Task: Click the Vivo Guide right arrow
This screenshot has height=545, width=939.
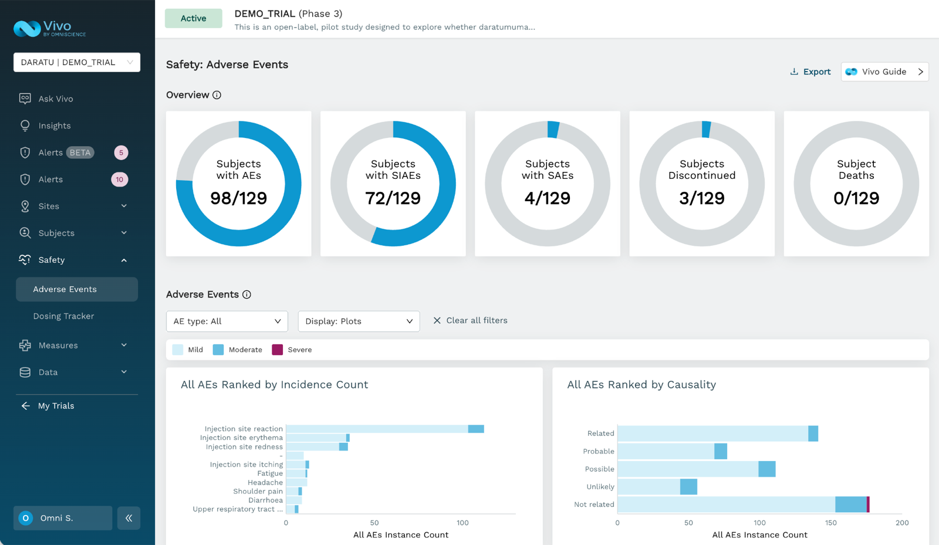Action: click(920, 72)
